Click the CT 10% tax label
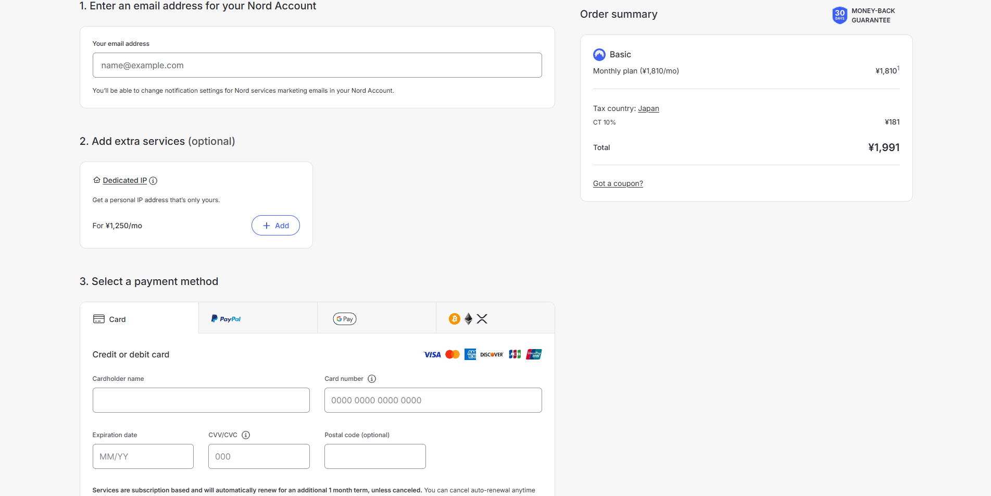 pos(604,122)
